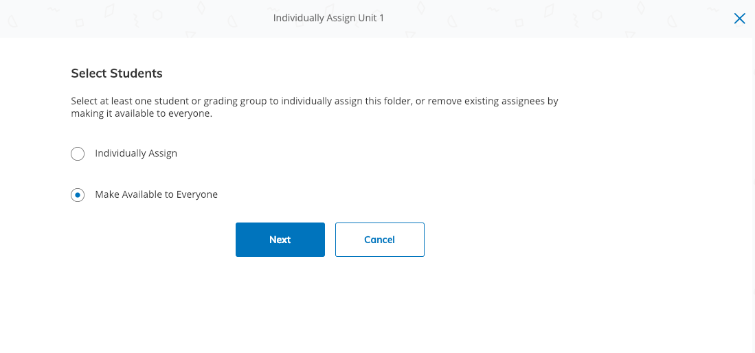755x353 pixels.
Task: Dismiss the dialog using the X icon
Action: pyautogui.click(x=739, y=19)
